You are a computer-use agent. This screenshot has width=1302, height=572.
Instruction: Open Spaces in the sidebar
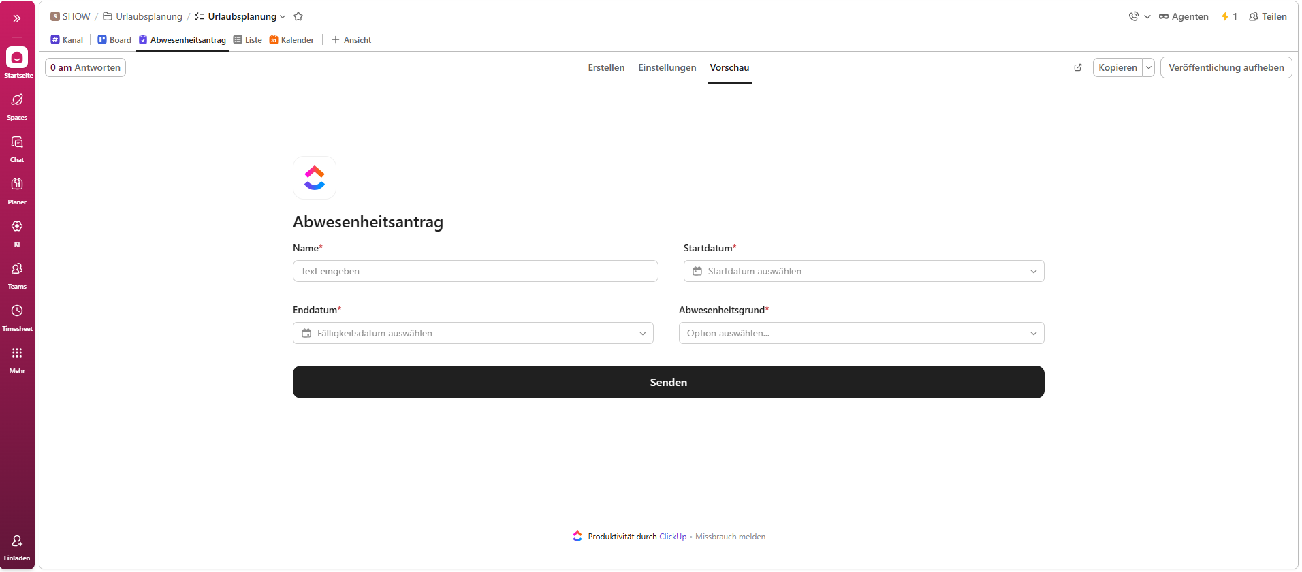coord(17,106)
